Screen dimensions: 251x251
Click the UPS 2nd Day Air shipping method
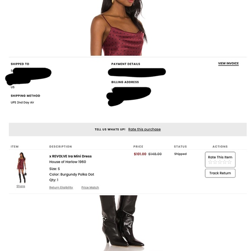pos(23,103)
